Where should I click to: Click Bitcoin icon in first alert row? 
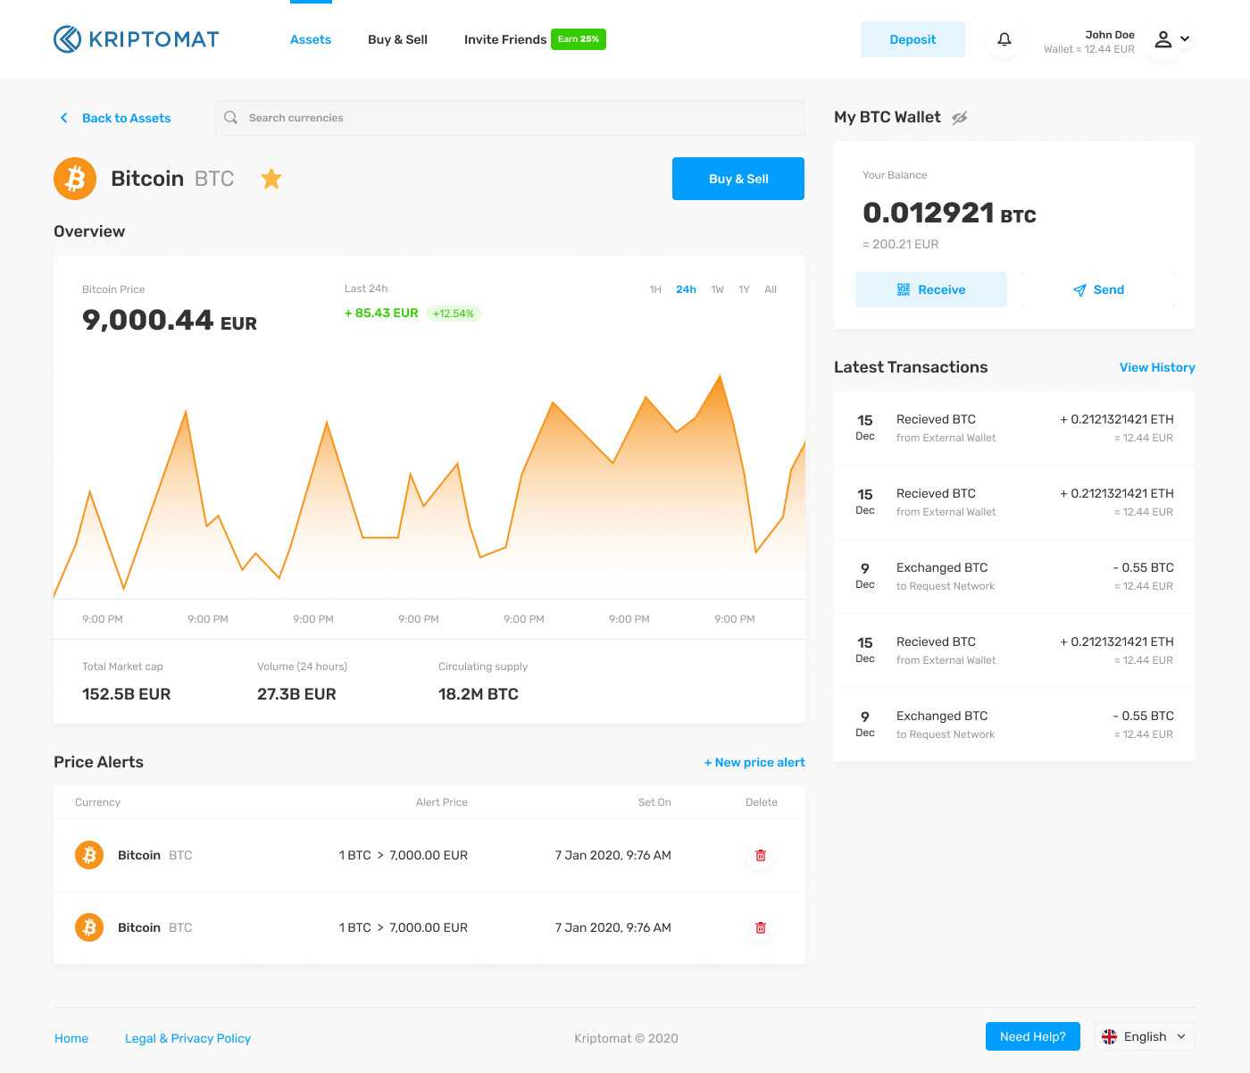(x=89, y=855)
